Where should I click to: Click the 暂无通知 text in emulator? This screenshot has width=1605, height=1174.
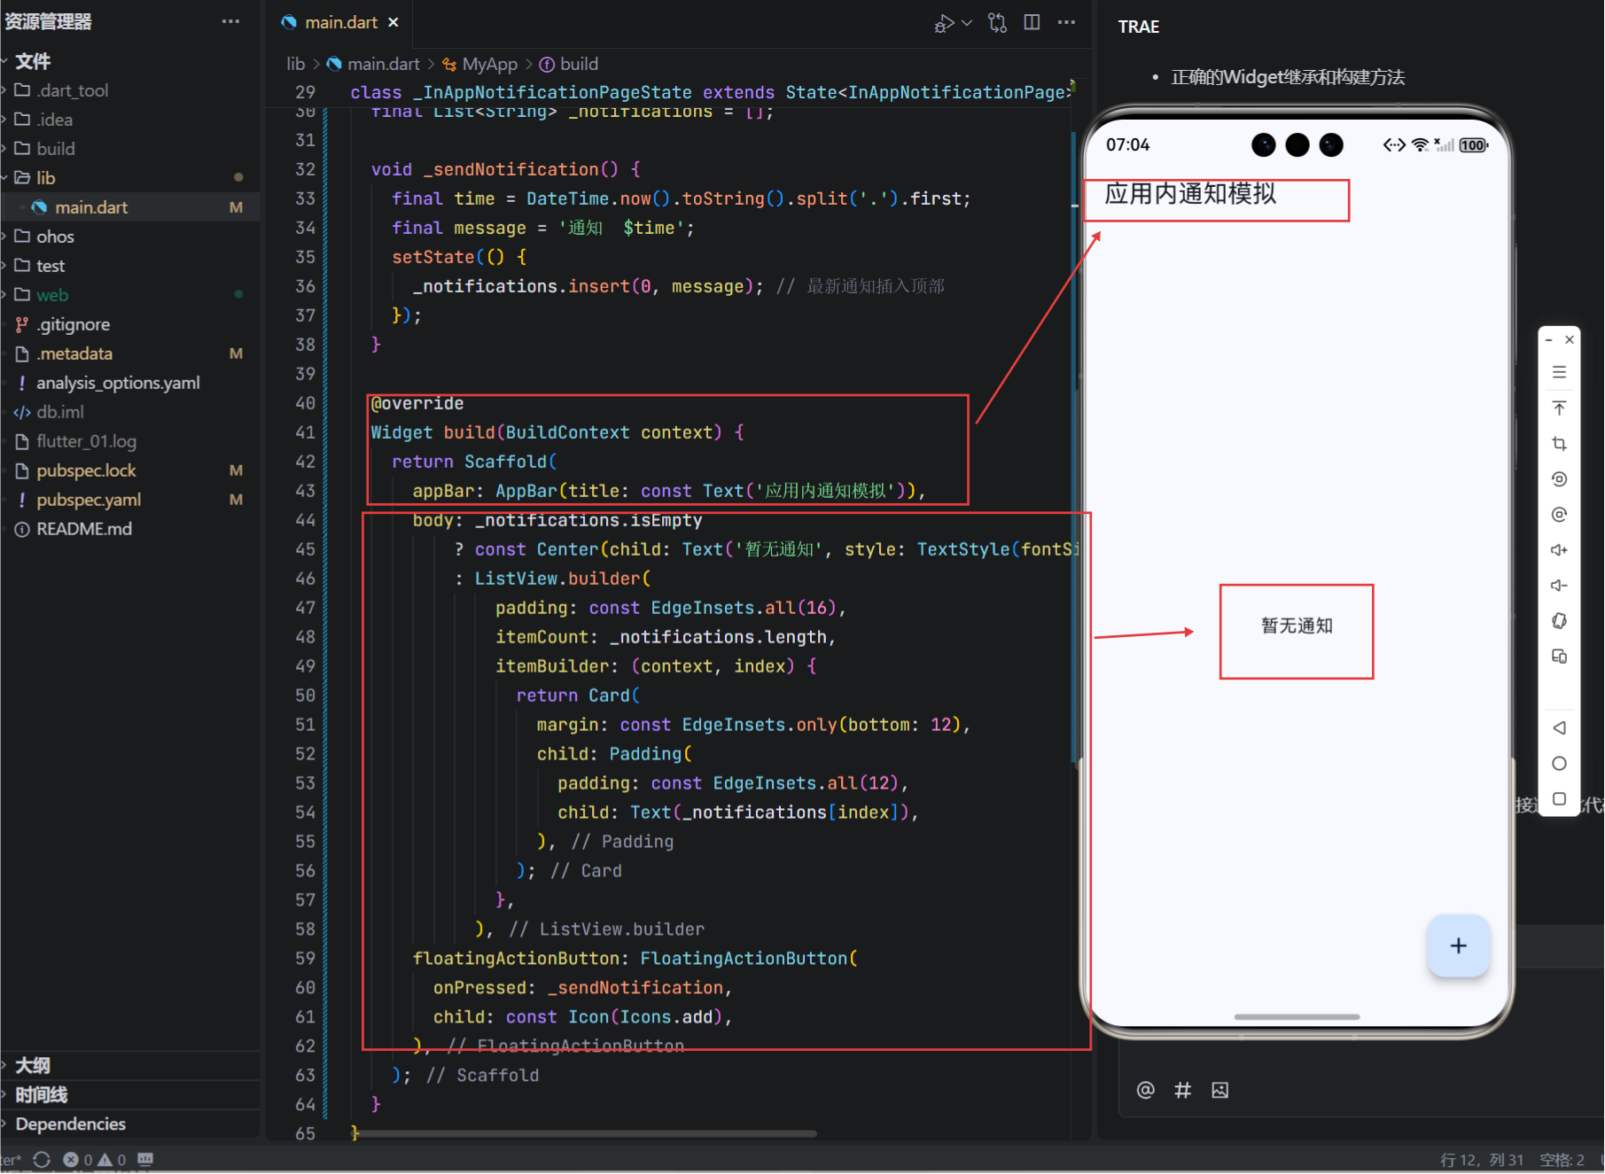click(1297, 626)
